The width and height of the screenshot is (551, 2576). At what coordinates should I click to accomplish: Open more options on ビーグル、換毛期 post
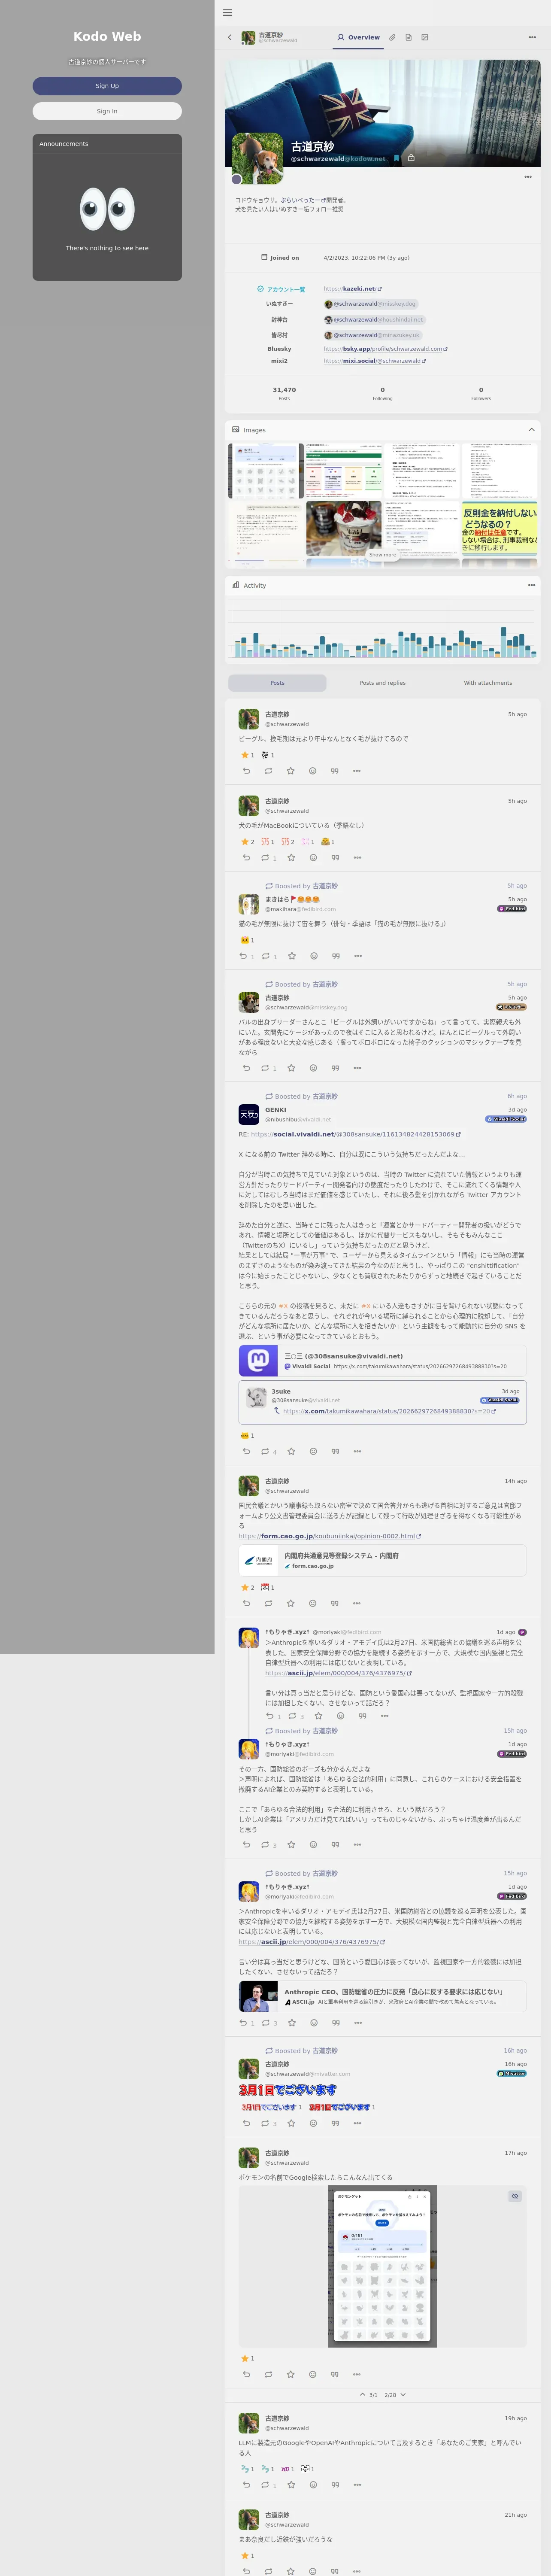point(356,771)
